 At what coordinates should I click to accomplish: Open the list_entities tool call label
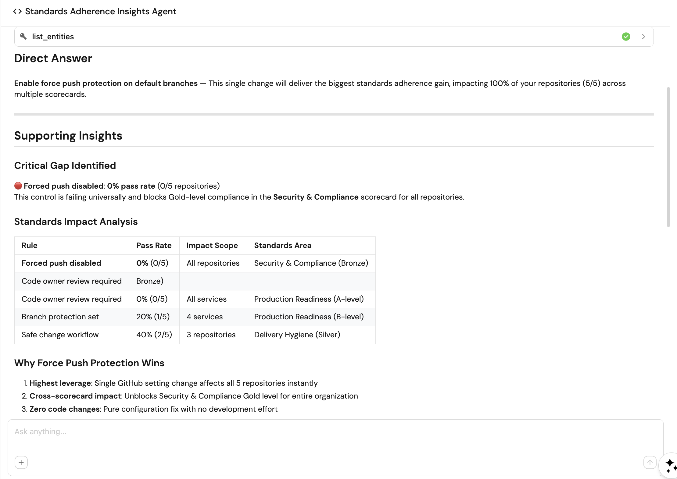point(53,37)
